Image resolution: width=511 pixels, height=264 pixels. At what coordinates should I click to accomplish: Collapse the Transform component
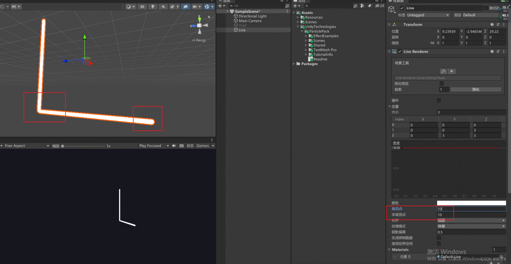390,24
